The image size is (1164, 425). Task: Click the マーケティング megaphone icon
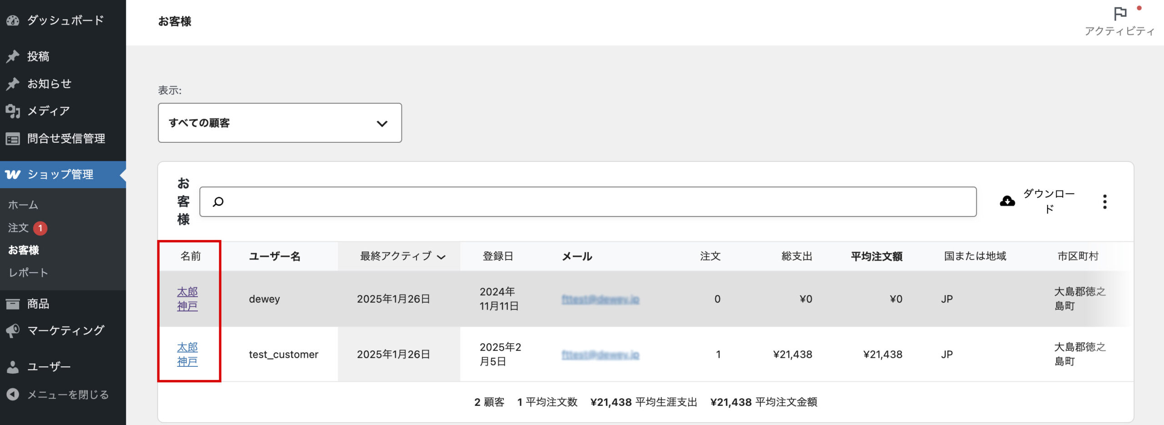point(13,330)
